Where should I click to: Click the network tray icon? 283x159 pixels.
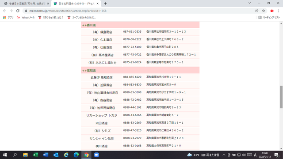coord(239,155)
